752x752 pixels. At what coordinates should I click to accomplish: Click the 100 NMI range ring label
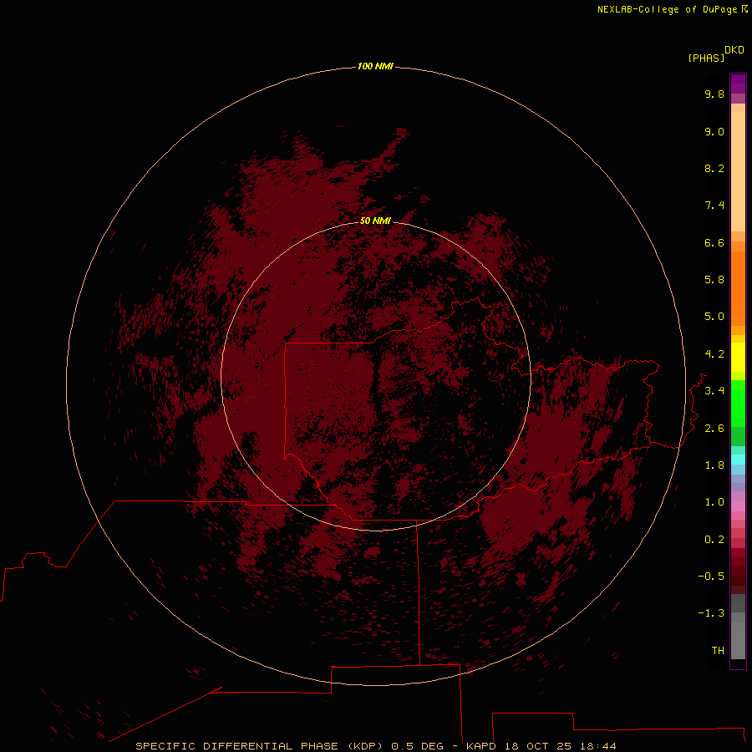tap(375, 66)
